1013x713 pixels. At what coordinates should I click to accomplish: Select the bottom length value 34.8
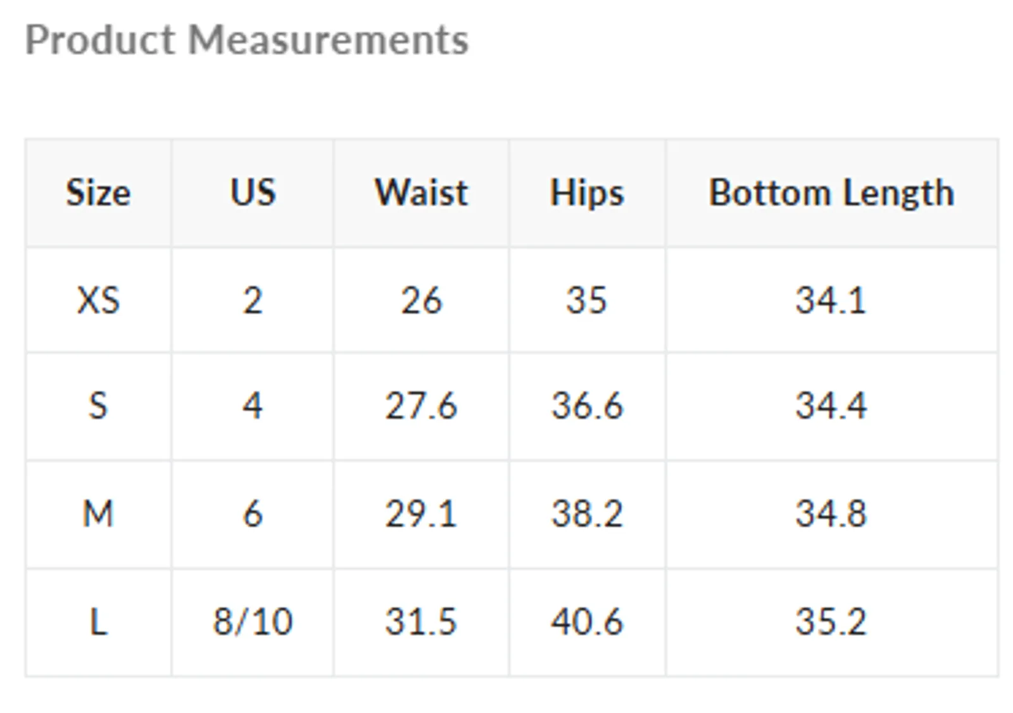coord(831,514)
